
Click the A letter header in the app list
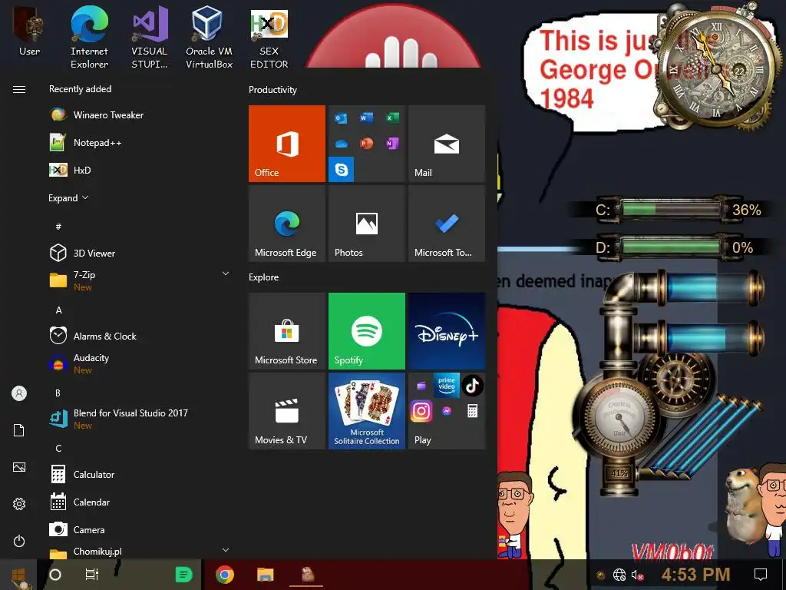coord(58,310)
